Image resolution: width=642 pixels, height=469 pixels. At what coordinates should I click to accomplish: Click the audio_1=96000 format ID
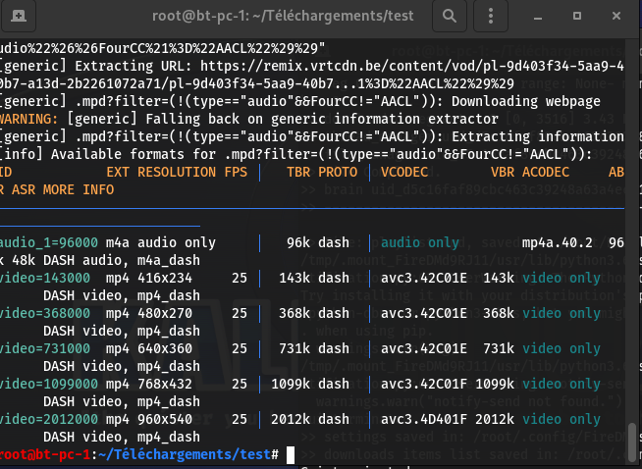(x=49, y=242)
